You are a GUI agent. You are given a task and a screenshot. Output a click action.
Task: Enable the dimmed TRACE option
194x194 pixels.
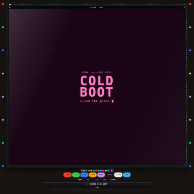pos(109,175)
